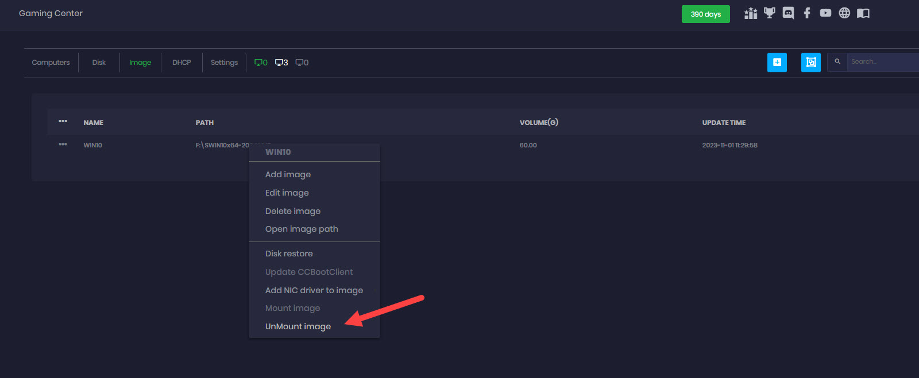
Task: Open the three-dots menu for WIN10 row
Action: (x=63, y=145)
